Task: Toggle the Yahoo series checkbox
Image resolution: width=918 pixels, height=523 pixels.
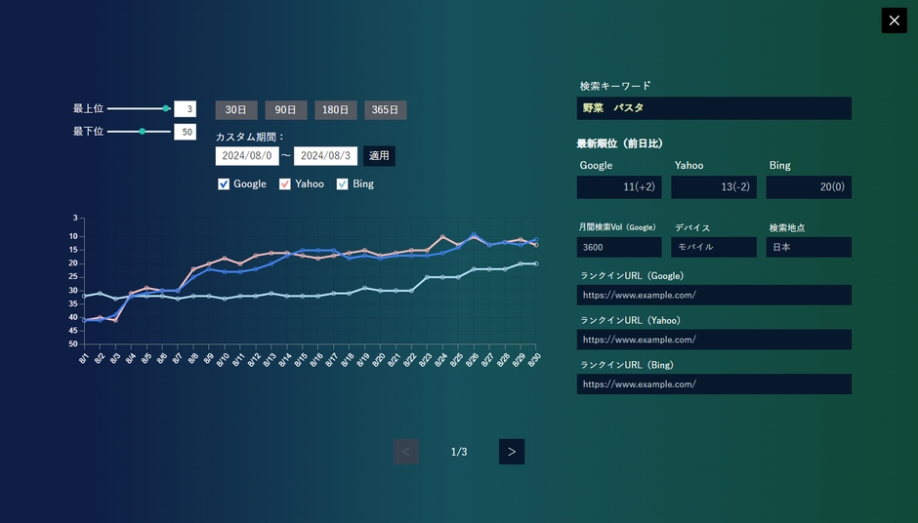Action: (285, 184)
